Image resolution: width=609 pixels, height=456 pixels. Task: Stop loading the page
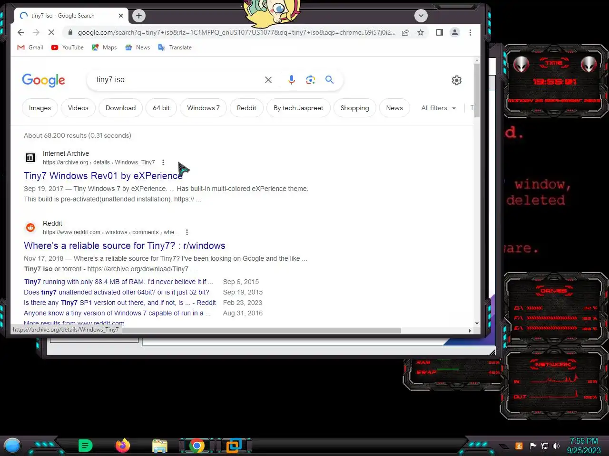click(52, 32)
